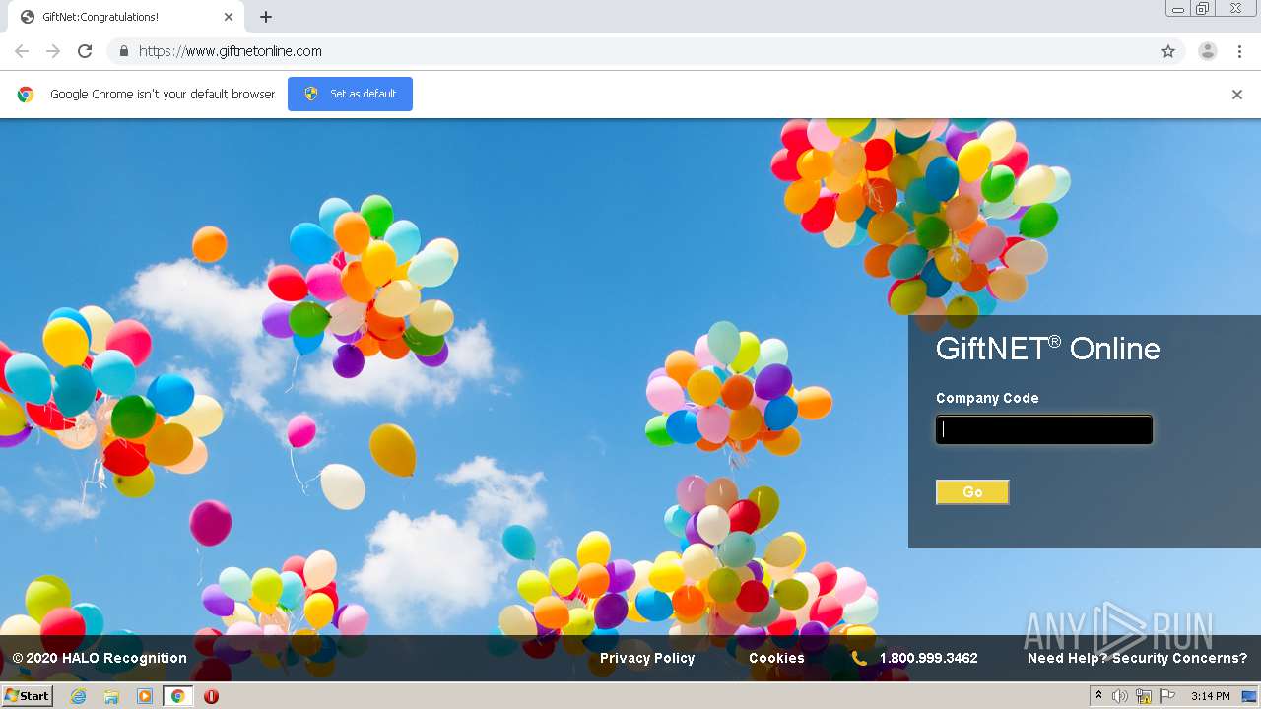The width and height of the screenshot is (1261, 709).
Task: Open a new browser tab
Action: click(266, 17)
